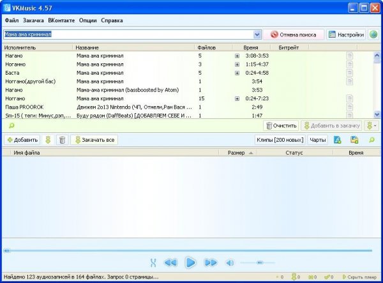Viewport: 383px width, 283px height.
Task: Click the document icon in the Ноганно row
Action: pyautogui.click(x=350, y=65)
